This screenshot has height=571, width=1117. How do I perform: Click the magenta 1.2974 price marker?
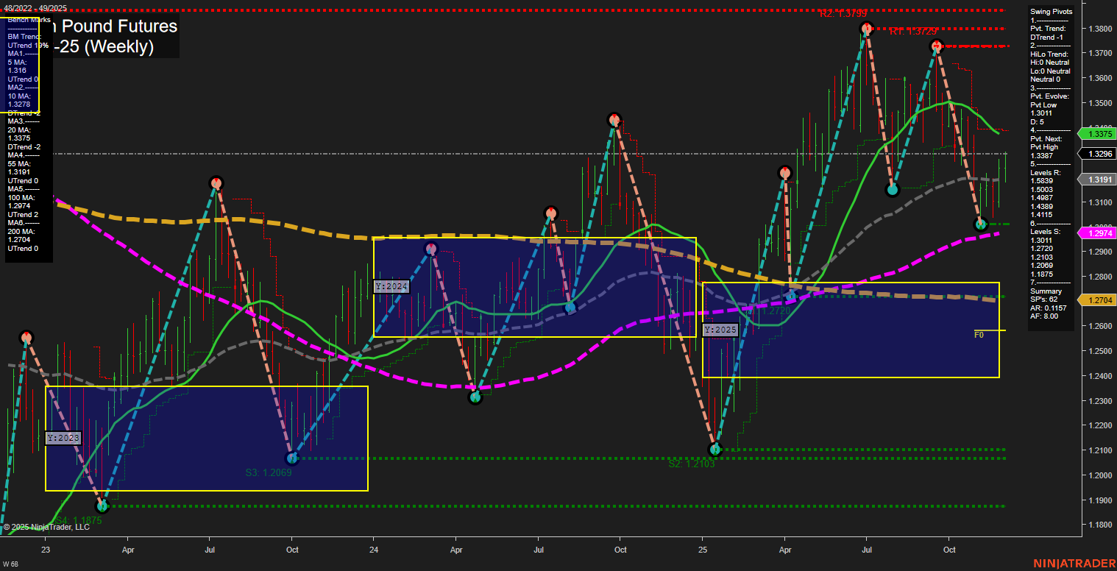click(1099, 233)
